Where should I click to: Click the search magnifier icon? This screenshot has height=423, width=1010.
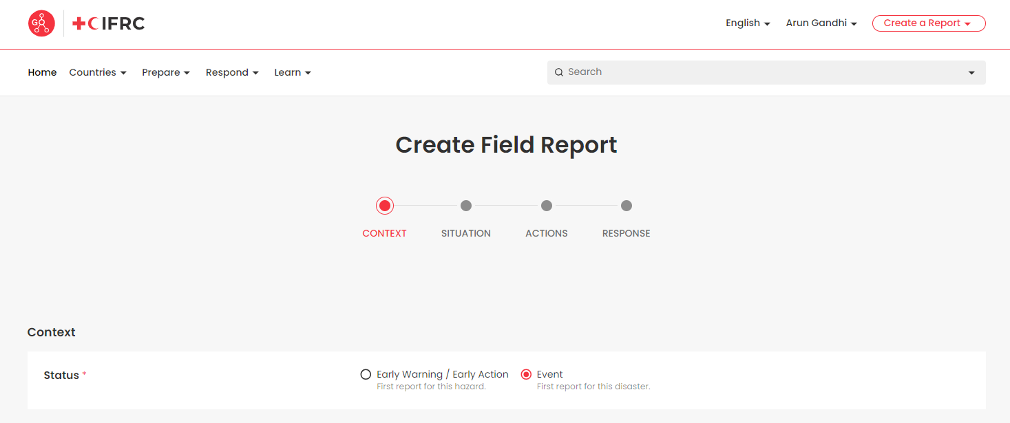click(559, 72)
